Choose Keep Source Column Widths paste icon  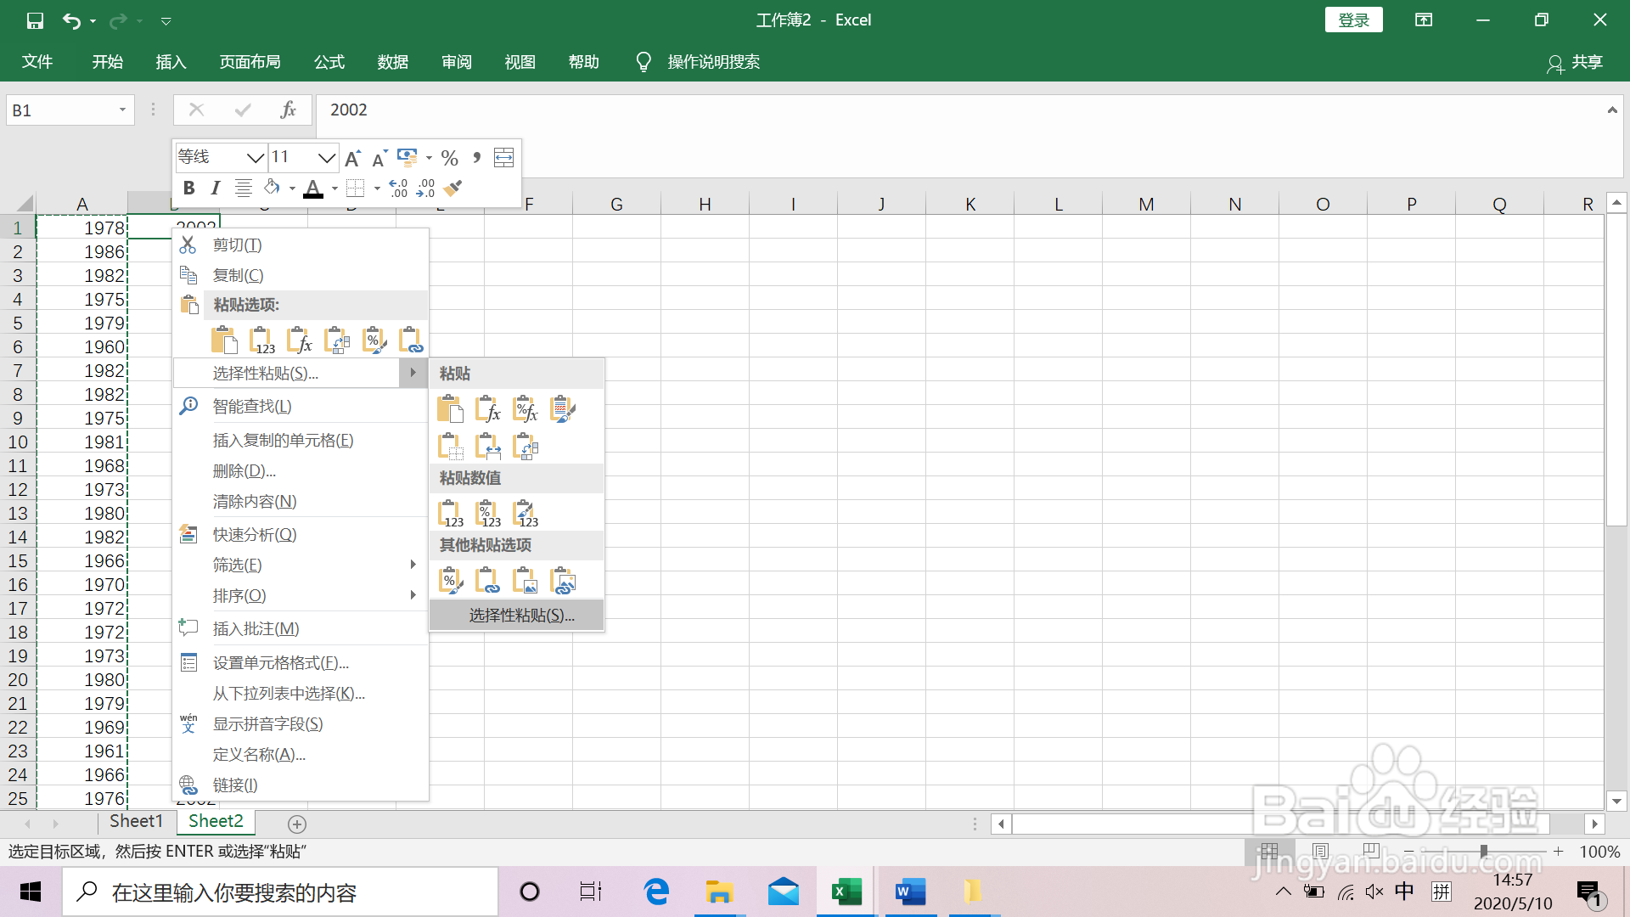487,446
